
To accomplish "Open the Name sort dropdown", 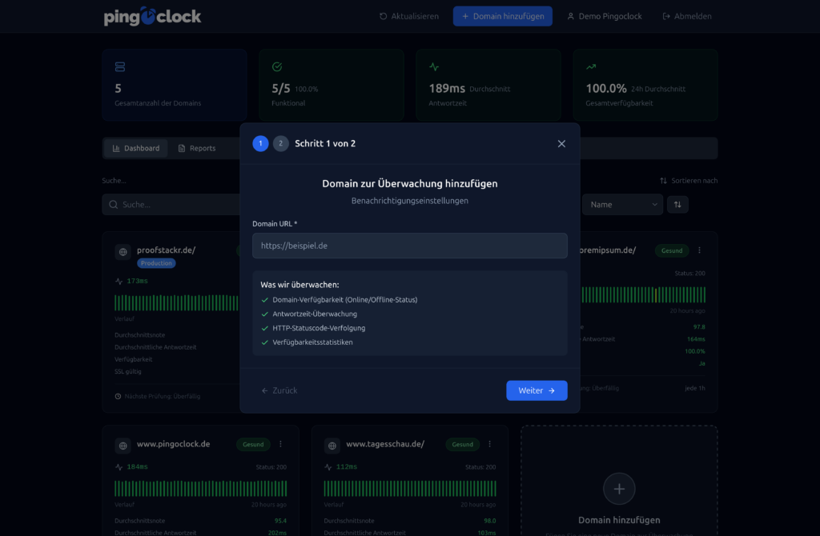I will 622,205.
